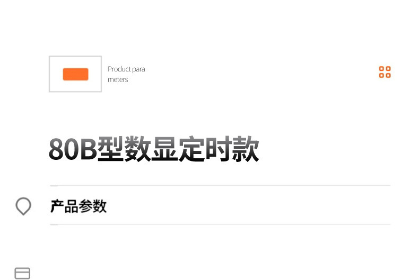Click the divider line below 产品参数

coord(220,224)
